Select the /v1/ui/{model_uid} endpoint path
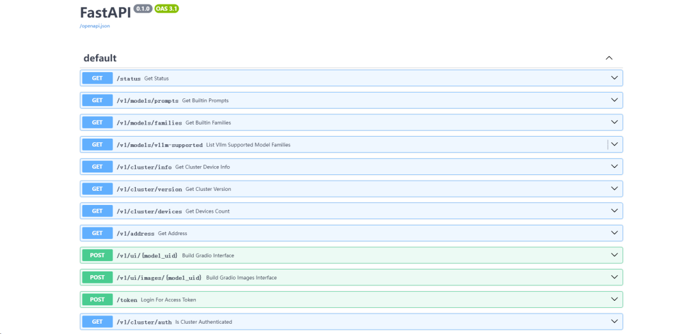The height and width of the screenshot is (334, 691). click(x=148, y=255)
